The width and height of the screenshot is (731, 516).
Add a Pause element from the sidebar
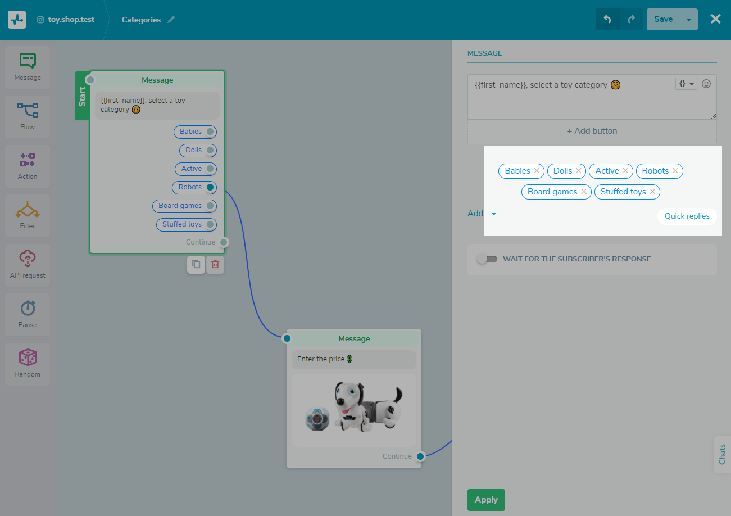(x=28, y=315)
